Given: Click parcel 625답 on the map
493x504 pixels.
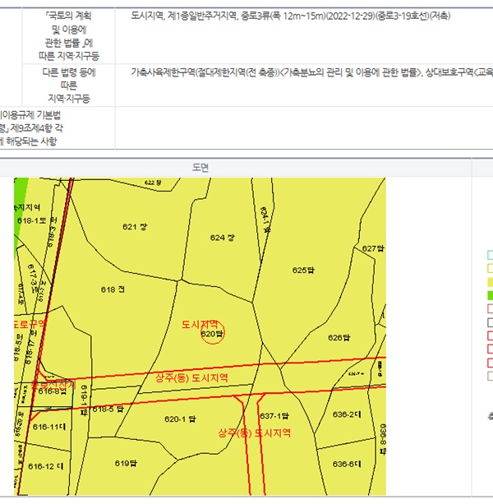Looking at the screenshot, I should pyautogui.click(x=303, y=270).
